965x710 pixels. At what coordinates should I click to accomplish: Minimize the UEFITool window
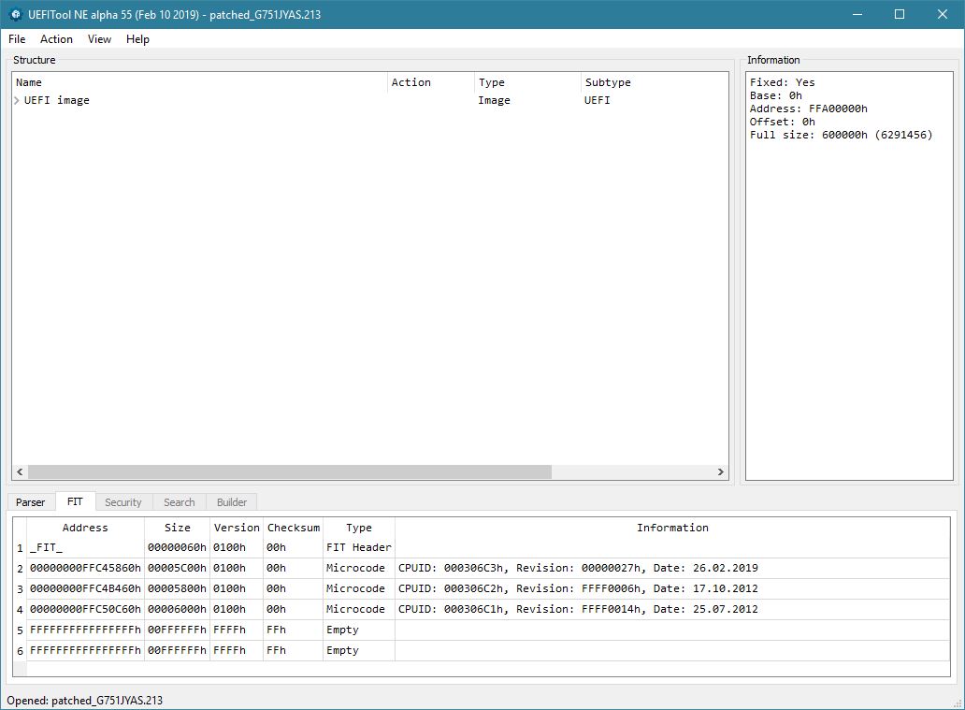[x=857, y=14]
